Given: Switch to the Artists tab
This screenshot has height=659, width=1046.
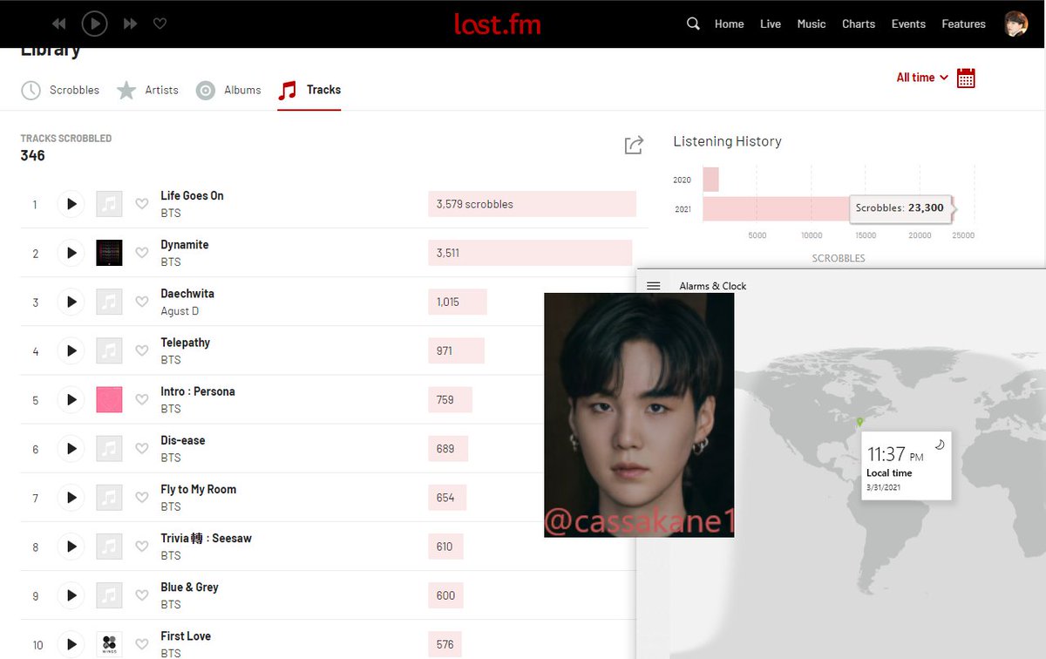Looking at the screenshot, I should click(147, 90).
